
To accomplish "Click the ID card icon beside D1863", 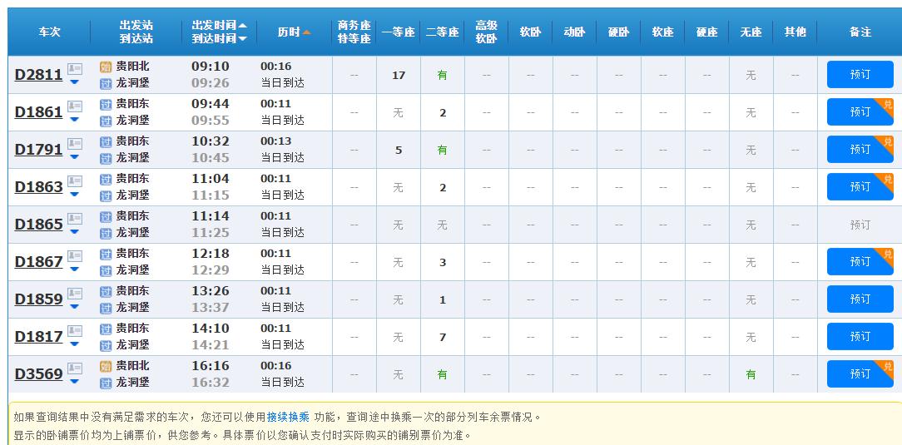I will coord(75,181).
